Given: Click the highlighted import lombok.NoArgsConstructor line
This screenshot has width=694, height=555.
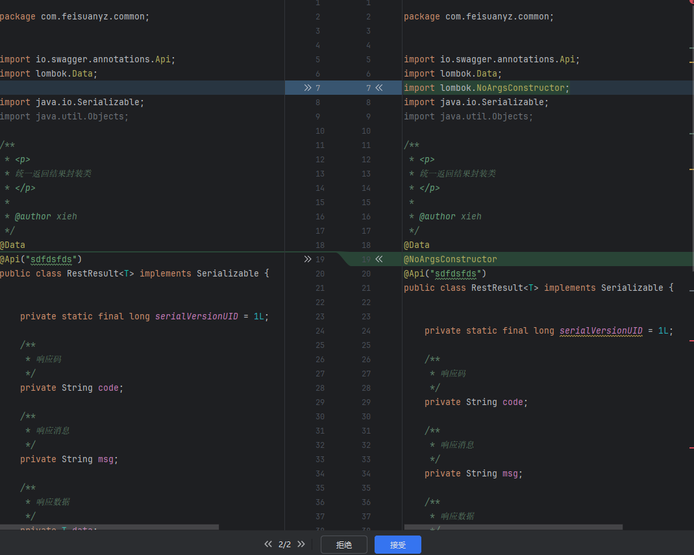Looking at the screenshot, I should click(486, 88).
